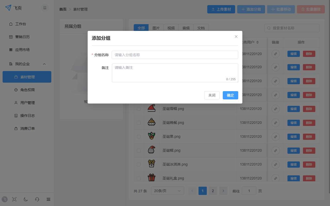Collapse the sidebar with the bottom-right list icon
Viewport: 330px width, 206px height.
pyautogui.click(x=48, y=199)
